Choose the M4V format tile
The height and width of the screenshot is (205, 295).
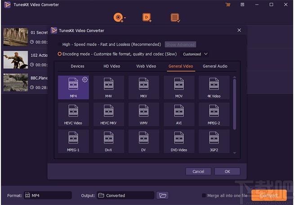pos(108,87)
